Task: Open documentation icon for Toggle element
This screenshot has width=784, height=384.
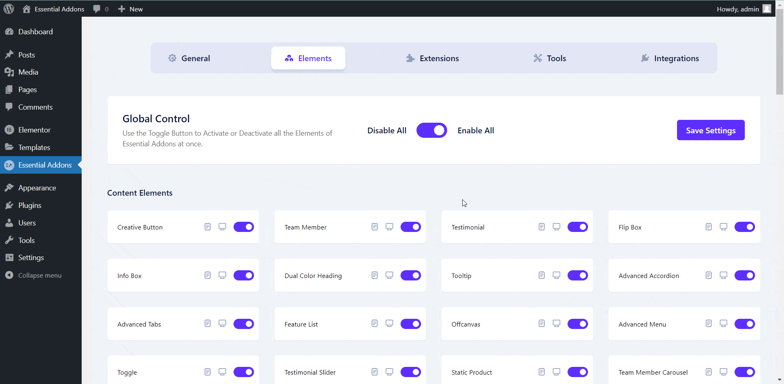Action: pyautogui.click(x=207, y=372)
